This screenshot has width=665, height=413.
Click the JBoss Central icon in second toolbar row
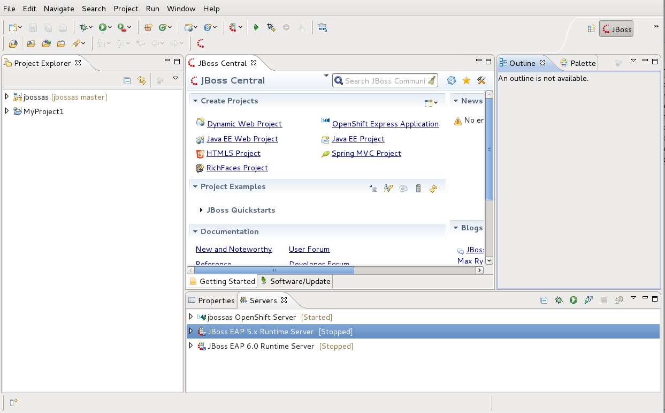(x=201, y=43)
